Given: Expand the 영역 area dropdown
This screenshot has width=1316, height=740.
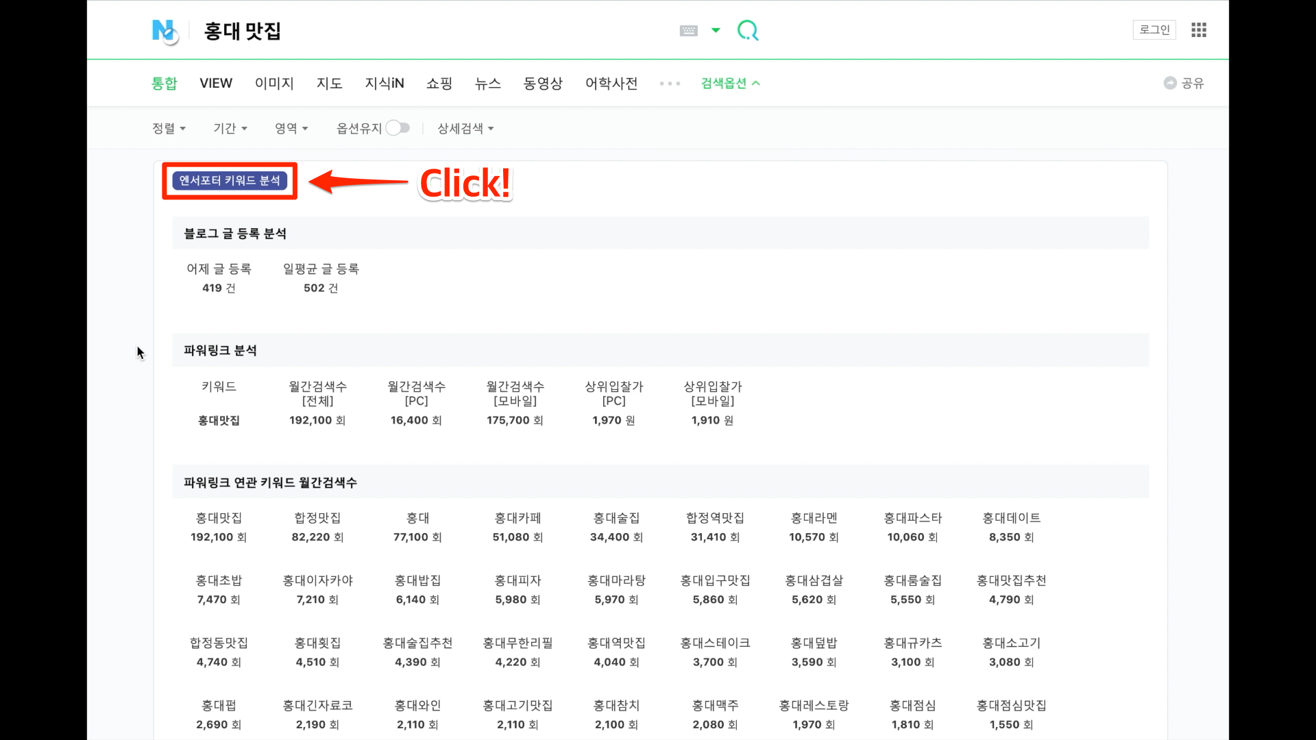Looking at the screenshot, I should coord(291,128).
